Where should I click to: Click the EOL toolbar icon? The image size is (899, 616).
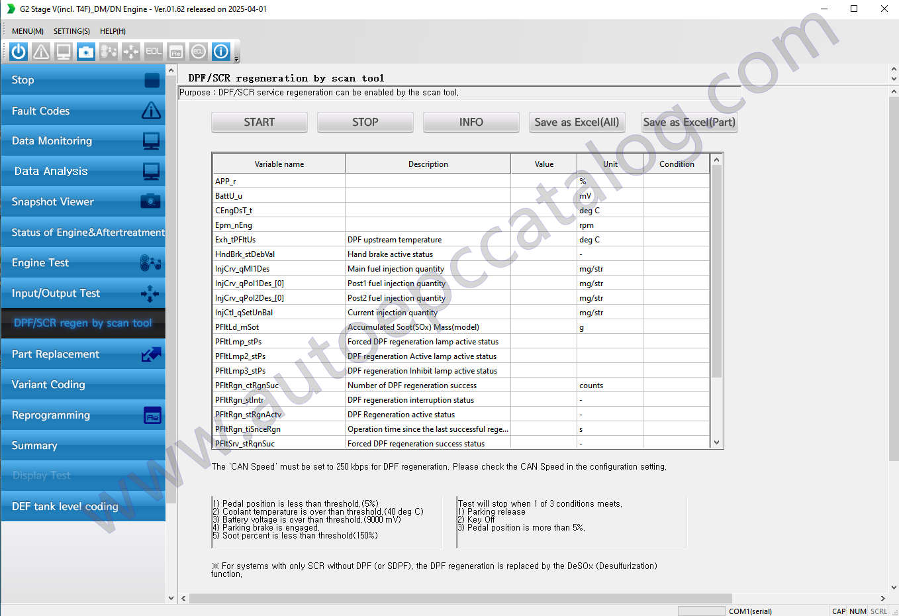[x=154, y=52]
